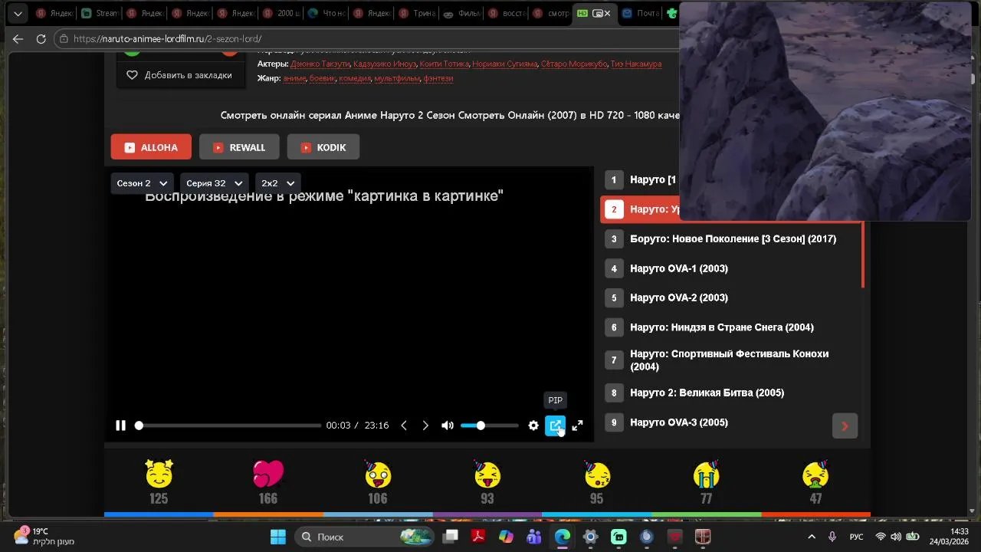Image resolution: width=981 pixels, height=552 pixels.
Task: Show hidden system tray icons chevron
Action: pos(812,537)
